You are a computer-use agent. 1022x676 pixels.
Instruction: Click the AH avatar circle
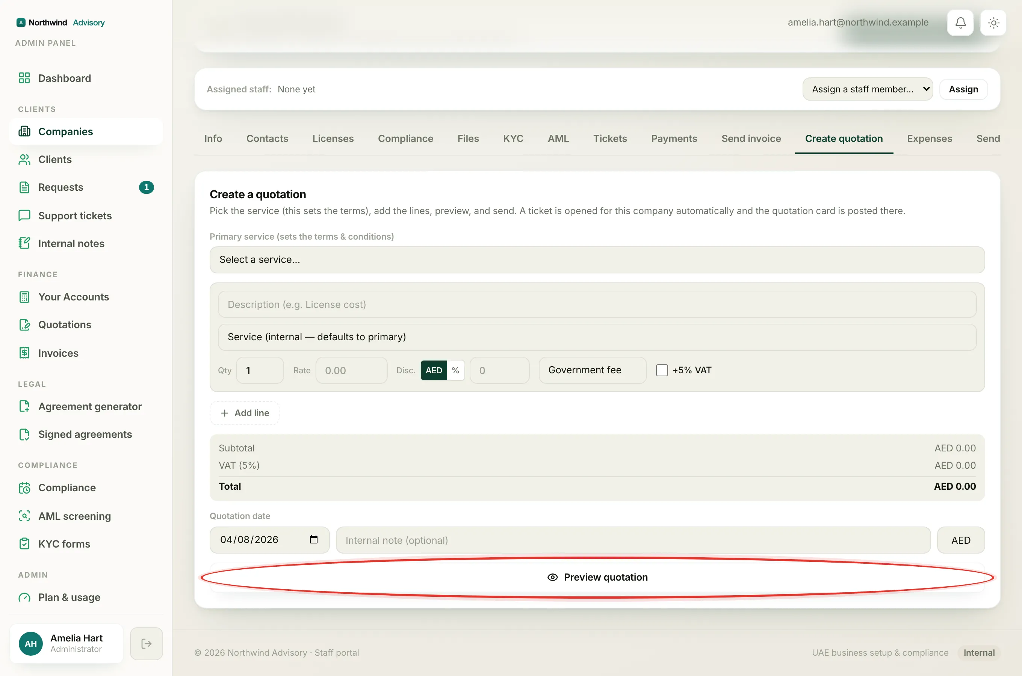pyautogui.click(x=31, y=644)
